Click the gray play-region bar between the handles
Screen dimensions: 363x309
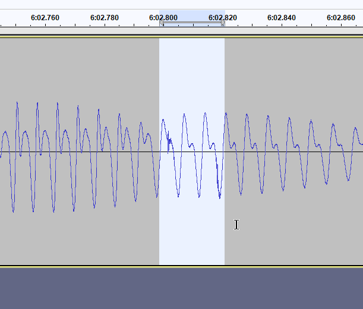click(x=192, y=23)
